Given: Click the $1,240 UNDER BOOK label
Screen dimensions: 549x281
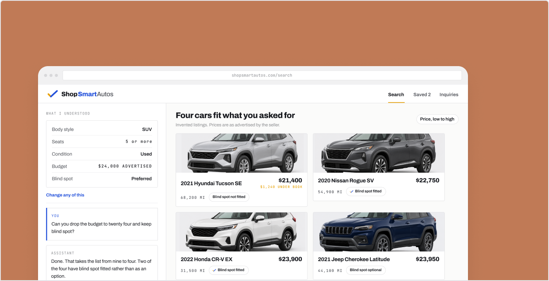Looking at the screenshot, I should click(282, 187).
